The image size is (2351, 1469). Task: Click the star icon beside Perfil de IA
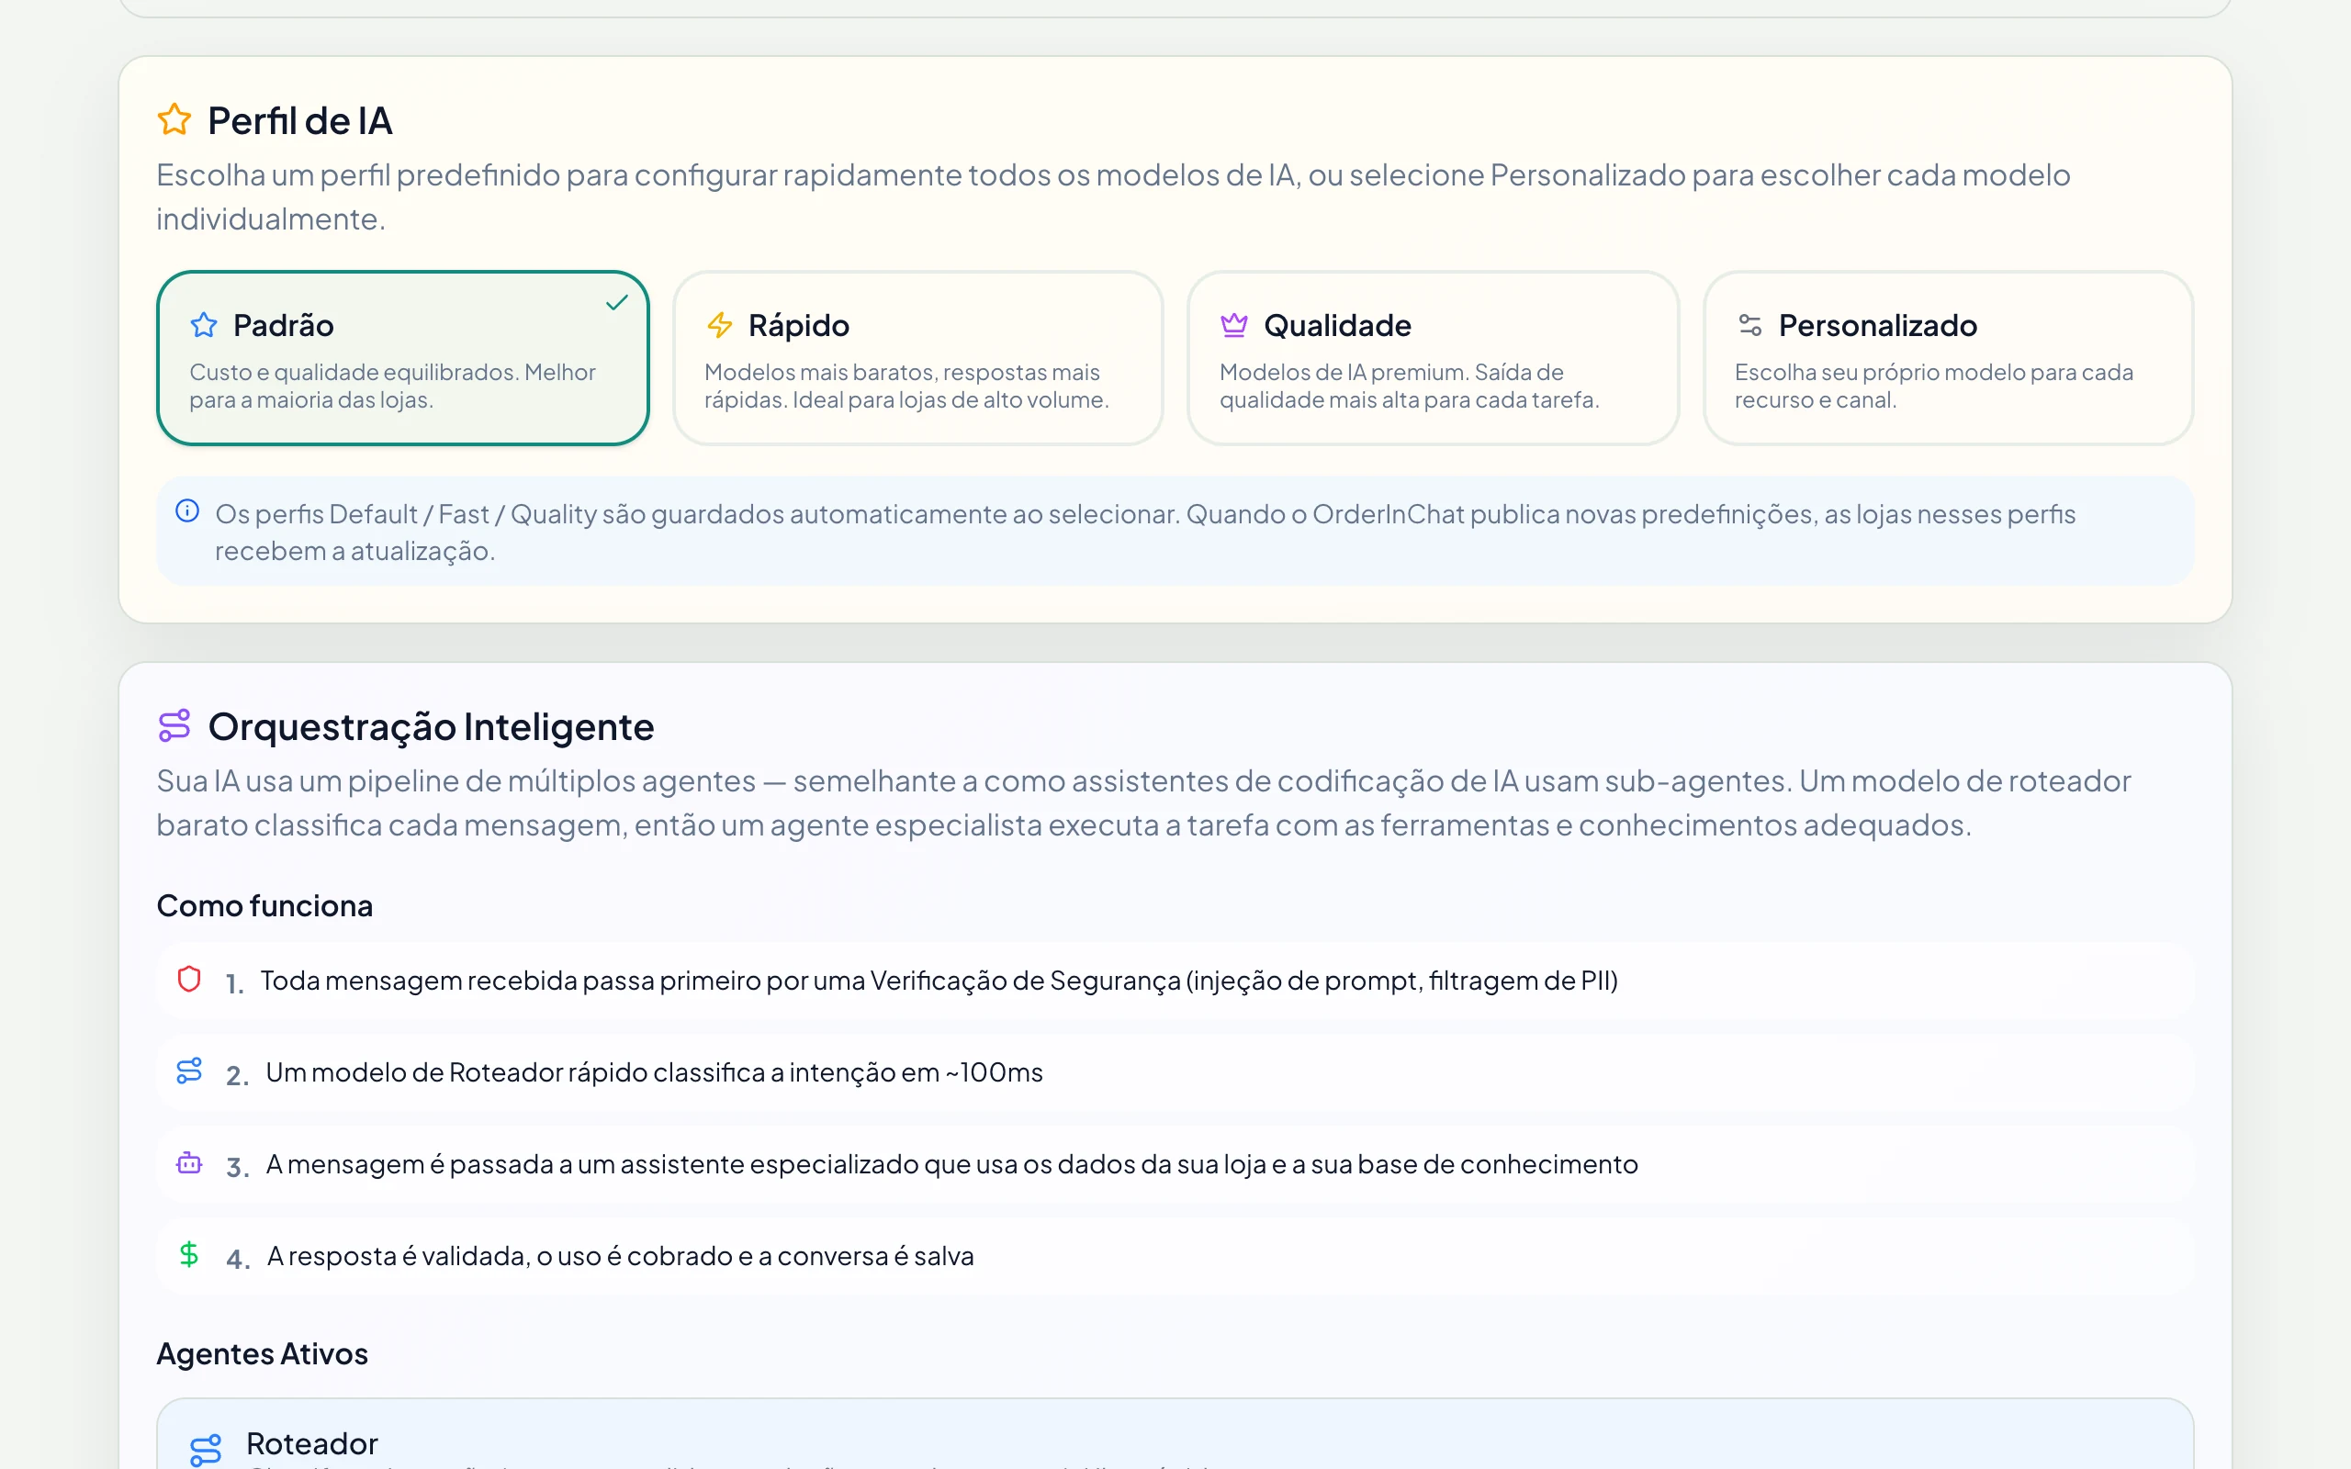(174, 119)
